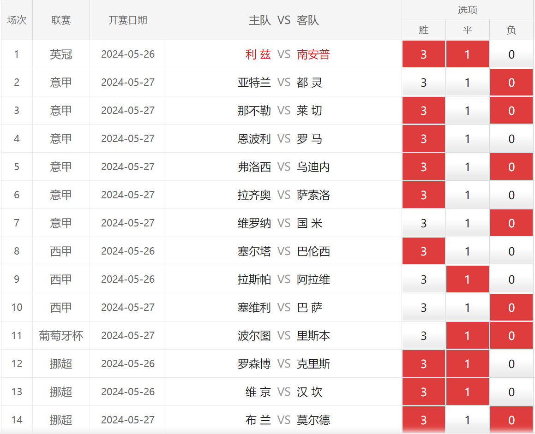Viewport: 535px width, 434px height.
Task: Click team name 罗森博
Action: pos(254,364)
